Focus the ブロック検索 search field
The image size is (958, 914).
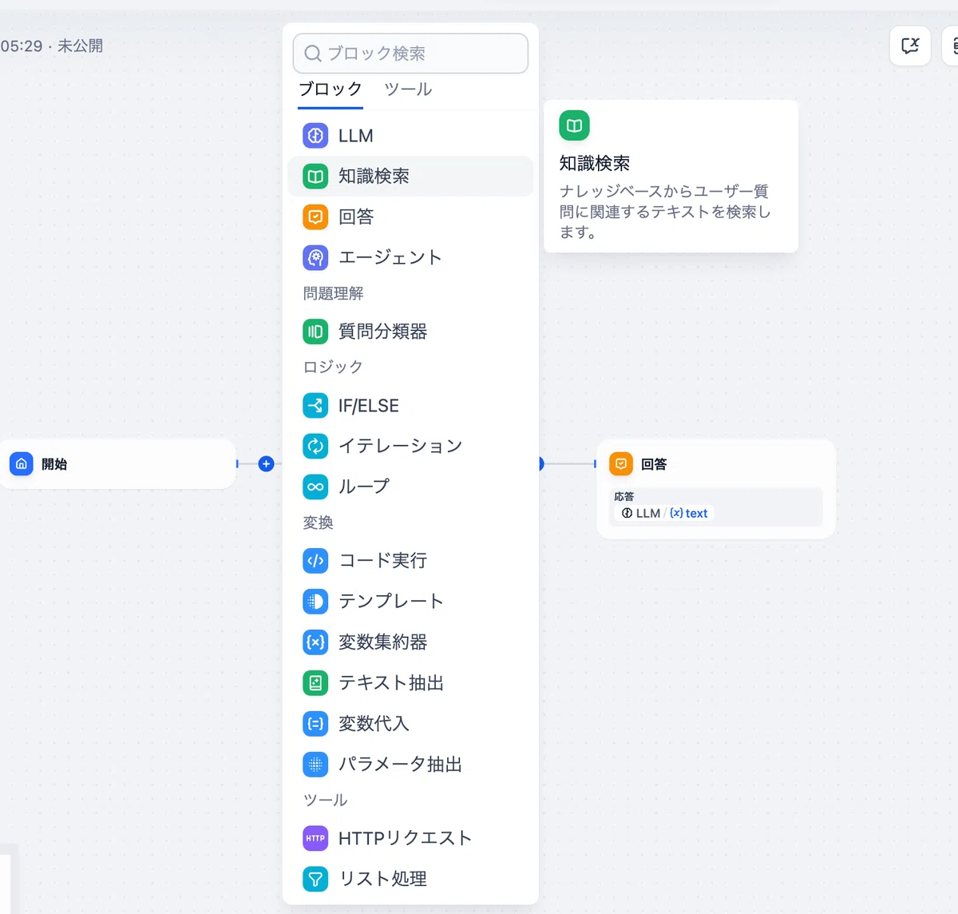[410, 54]
